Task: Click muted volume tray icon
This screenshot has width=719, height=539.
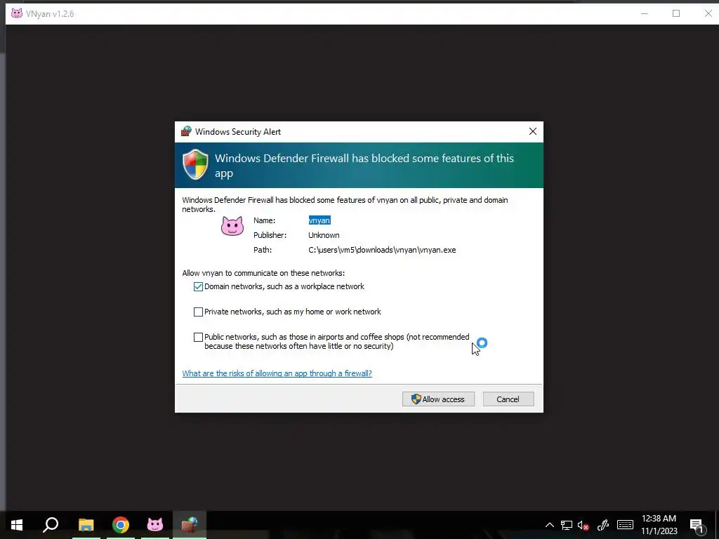Action: click(583, 525)
